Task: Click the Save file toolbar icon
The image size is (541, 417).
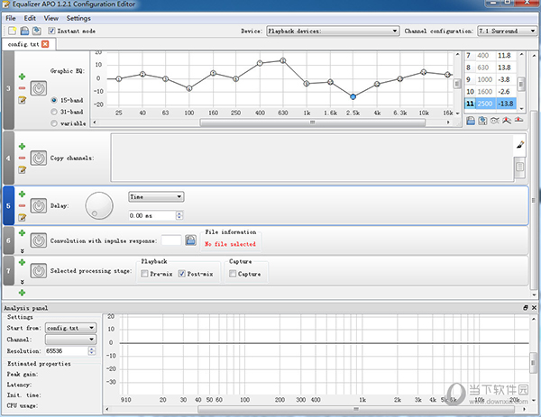Action: (x=37, y=31)
